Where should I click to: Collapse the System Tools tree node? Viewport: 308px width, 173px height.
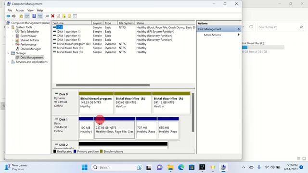(9, 27)
